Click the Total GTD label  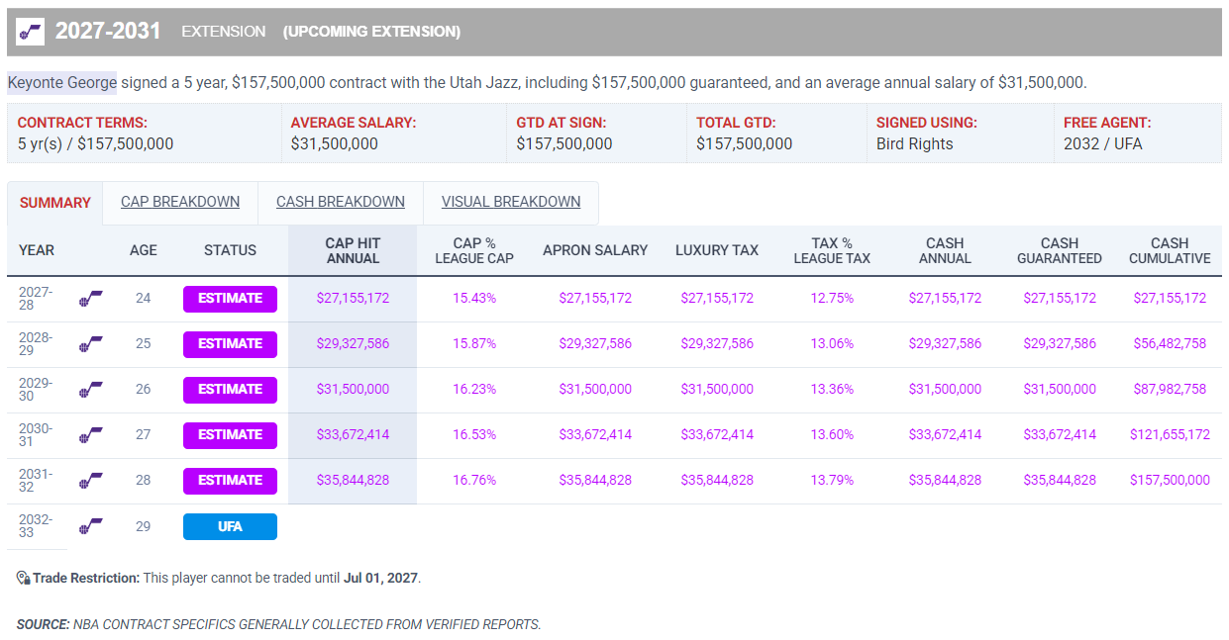[x=736, y=123]
